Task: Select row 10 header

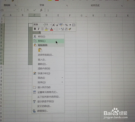Action: click(x=1, y=49)
